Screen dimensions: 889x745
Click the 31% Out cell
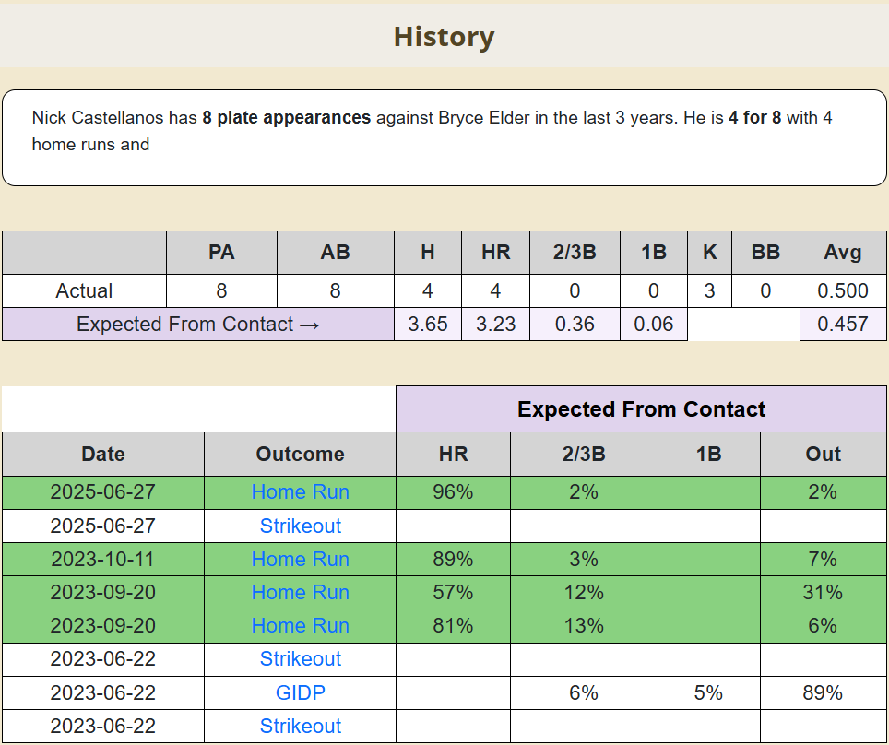823,593
